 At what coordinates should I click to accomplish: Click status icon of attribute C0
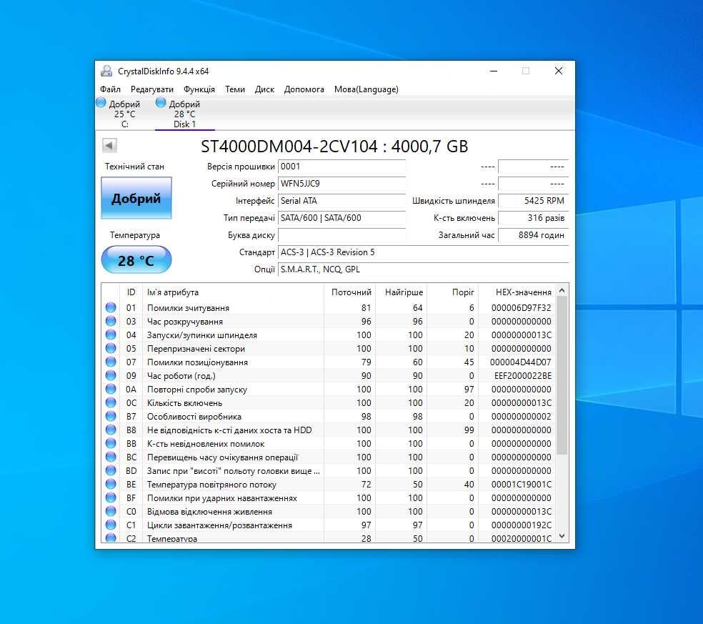pos(111,511)
